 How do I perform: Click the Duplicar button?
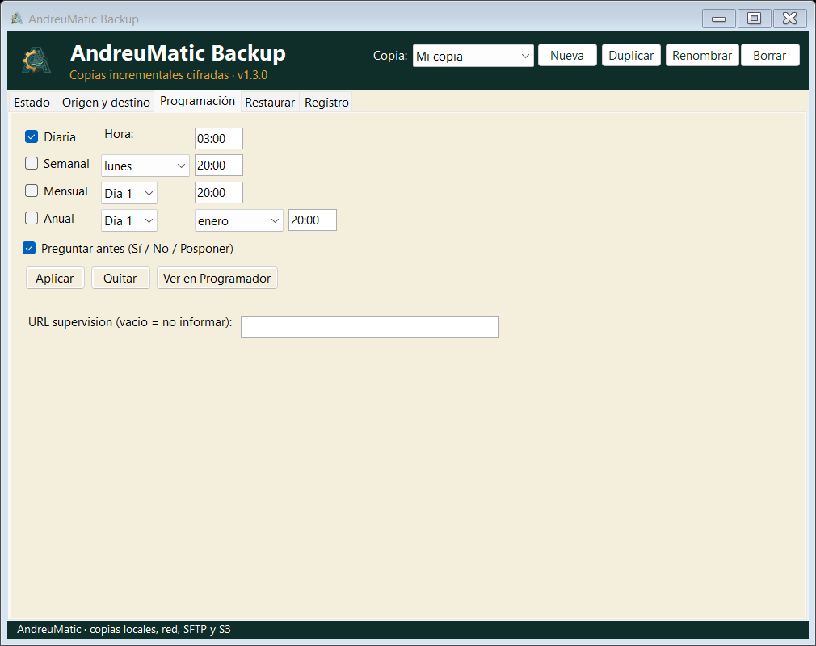tap(631, 55)
